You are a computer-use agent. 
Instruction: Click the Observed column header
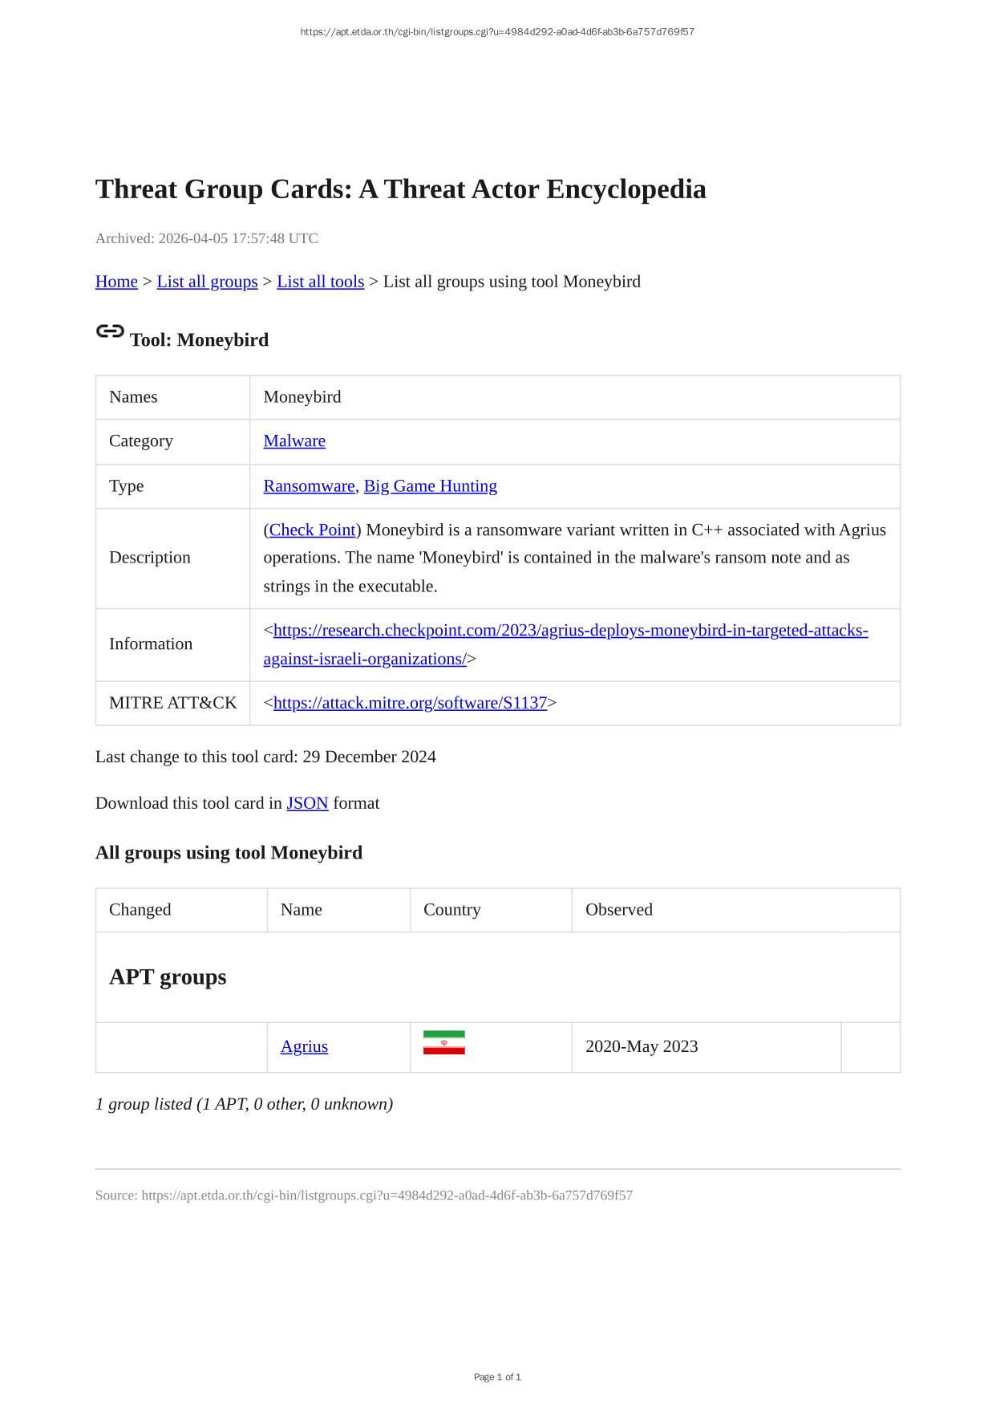(619, 910)
